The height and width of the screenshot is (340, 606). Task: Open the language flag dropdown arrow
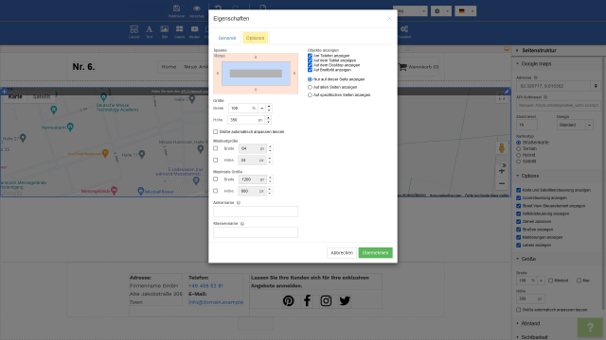tap(472, 11)
